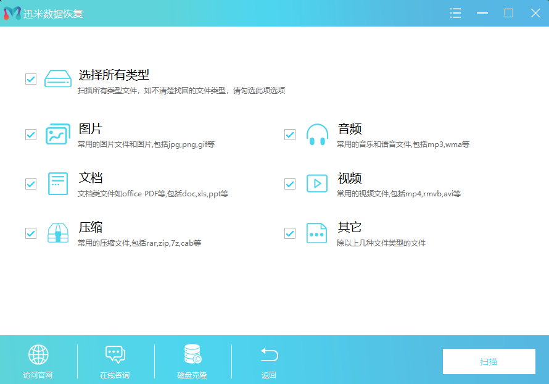Select the 图片 (pictures) category icon
The width and height of the screenshot is (549, 384).
(x=57, y=133)
